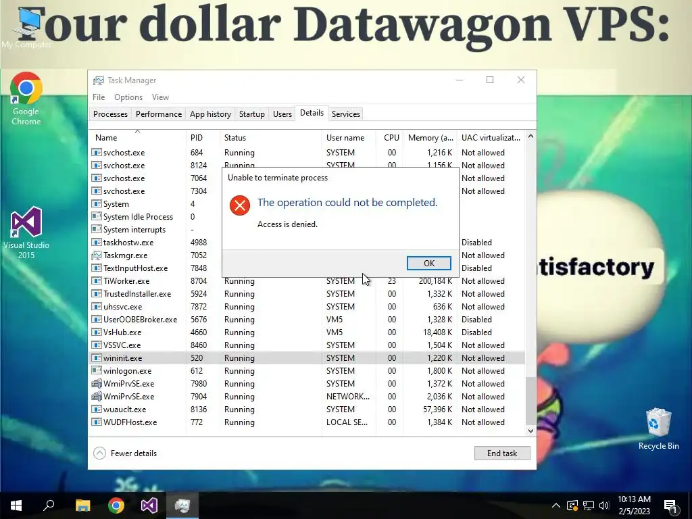Screen dimensions: 692x519
Task: Click the NETWORK... user name cell
Action: tap(348, 396)
